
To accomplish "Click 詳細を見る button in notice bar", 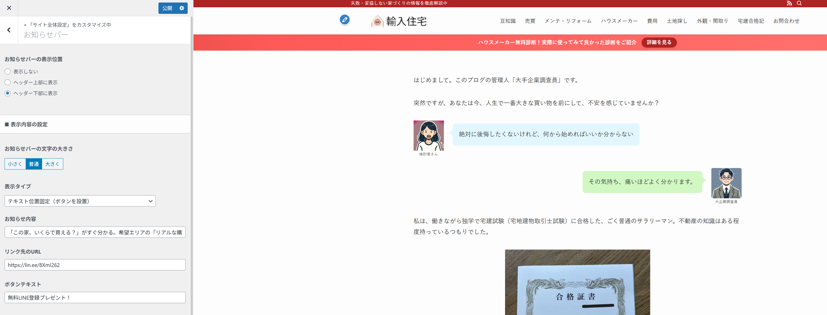I will (659, 42).
